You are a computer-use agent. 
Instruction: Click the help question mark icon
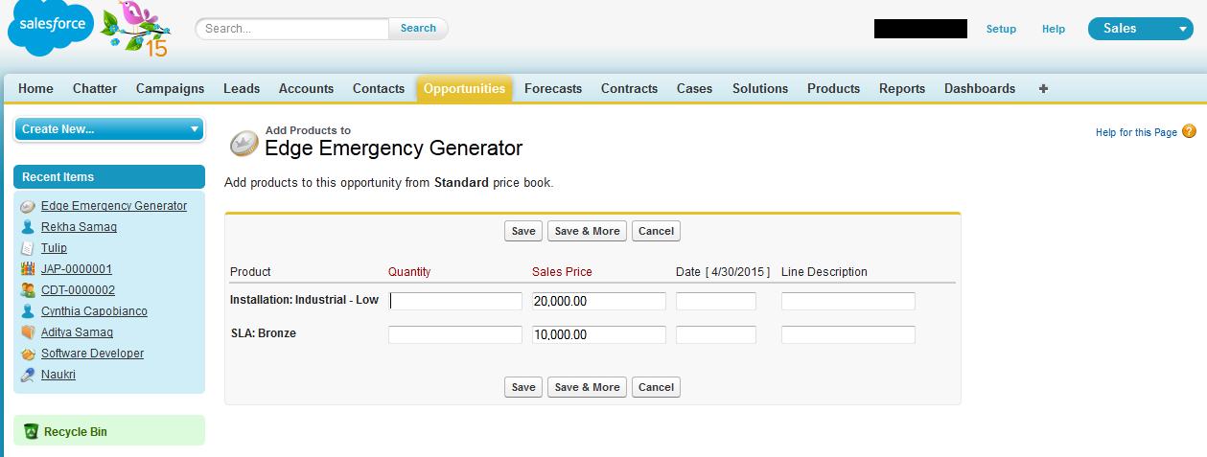coord(1189,132)
